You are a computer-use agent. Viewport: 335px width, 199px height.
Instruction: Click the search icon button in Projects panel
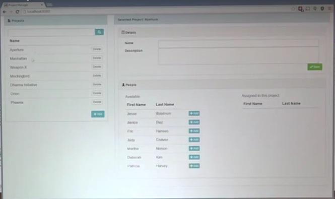pos(99,32)
